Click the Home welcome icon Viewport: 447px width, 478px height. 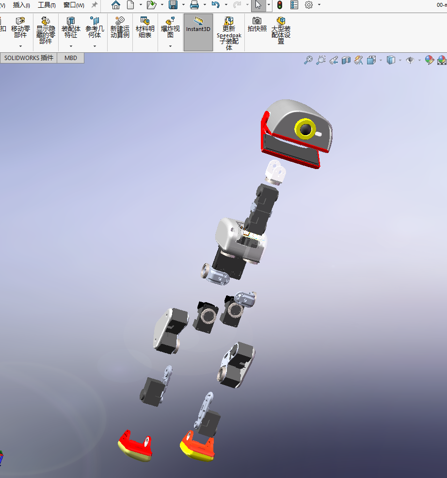click(116, 5)
